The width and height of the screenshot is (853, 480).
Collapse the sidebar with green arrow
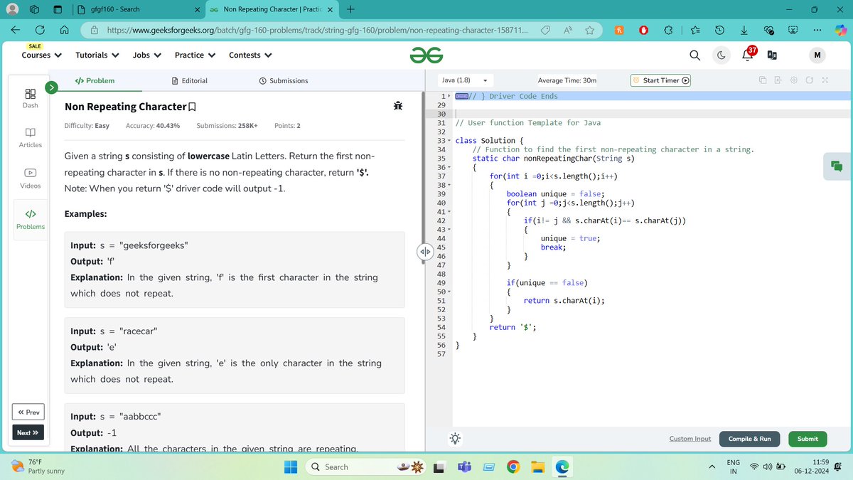click(51, 87)
